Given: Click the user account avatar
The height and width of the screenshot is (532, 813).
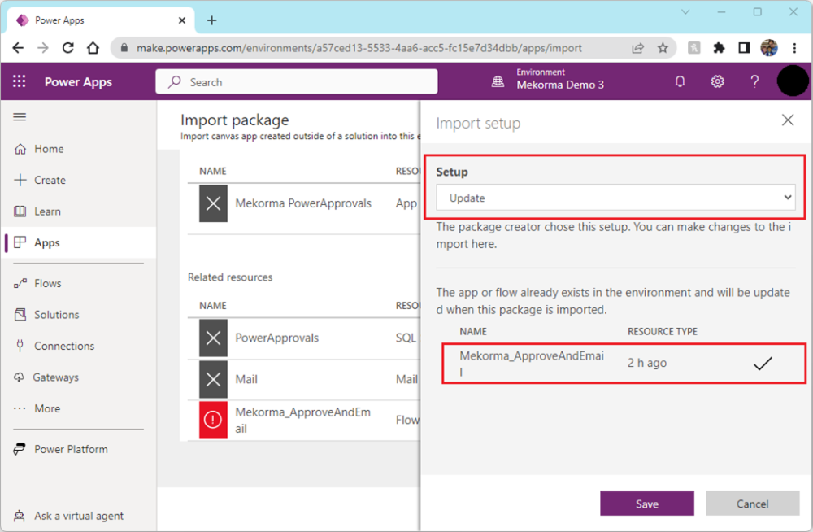Looking at the screenshot, I should (x=792, y=81).
